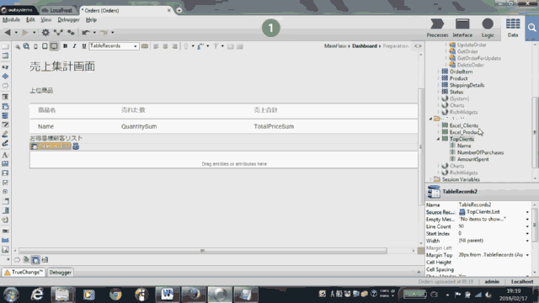The height and width of the screenshot is (303, 539).
Task: Open the View menu
Action: tap(45, 19)
